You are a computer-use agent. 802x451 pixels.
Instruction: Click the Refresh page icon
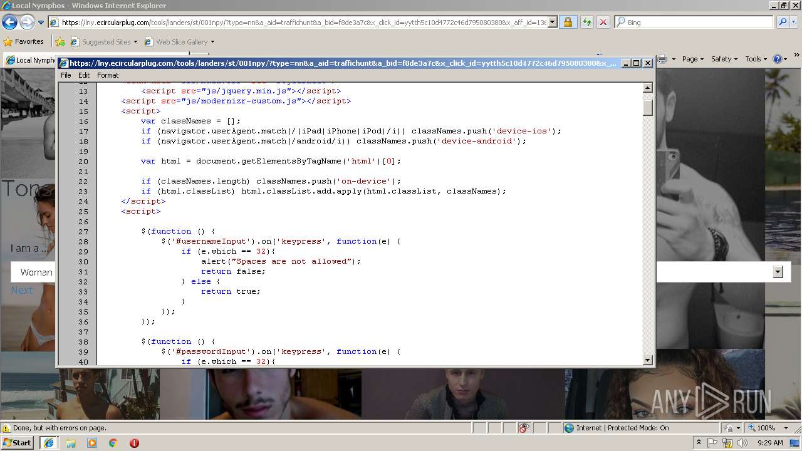coord(586,23)
